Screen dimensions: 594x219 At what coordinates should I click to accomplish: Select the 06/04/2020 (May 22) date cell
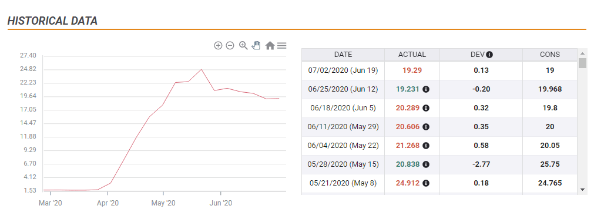click(x=343, y=146)
